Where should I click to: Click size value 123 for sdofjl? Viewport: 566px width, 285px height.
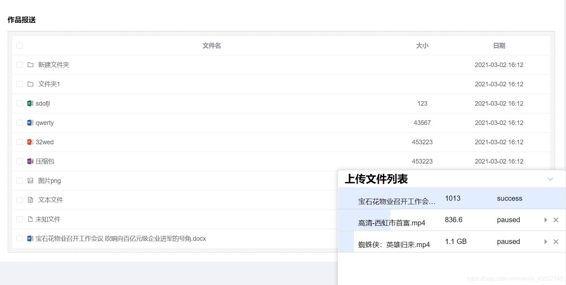click(x=422, y=104)
